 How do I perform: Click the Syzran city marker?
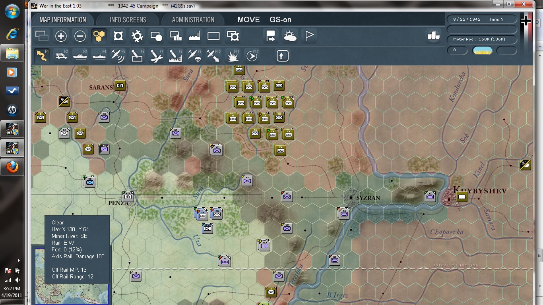pos(351,197)
